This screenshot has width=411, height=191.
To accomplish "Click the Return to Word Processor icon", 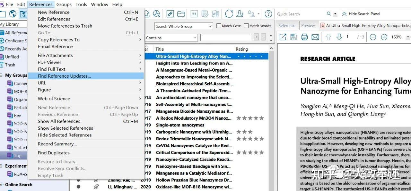I will 215,14.
